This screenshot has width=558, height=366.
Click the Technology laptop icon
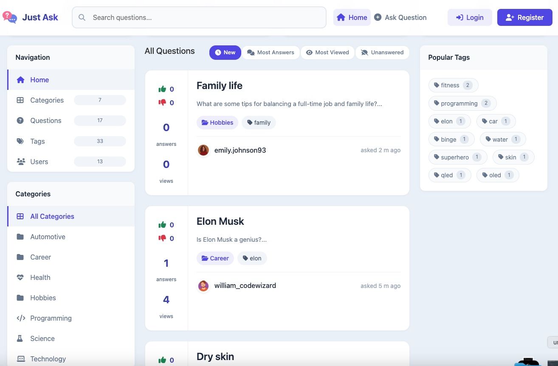pos(20,359)
